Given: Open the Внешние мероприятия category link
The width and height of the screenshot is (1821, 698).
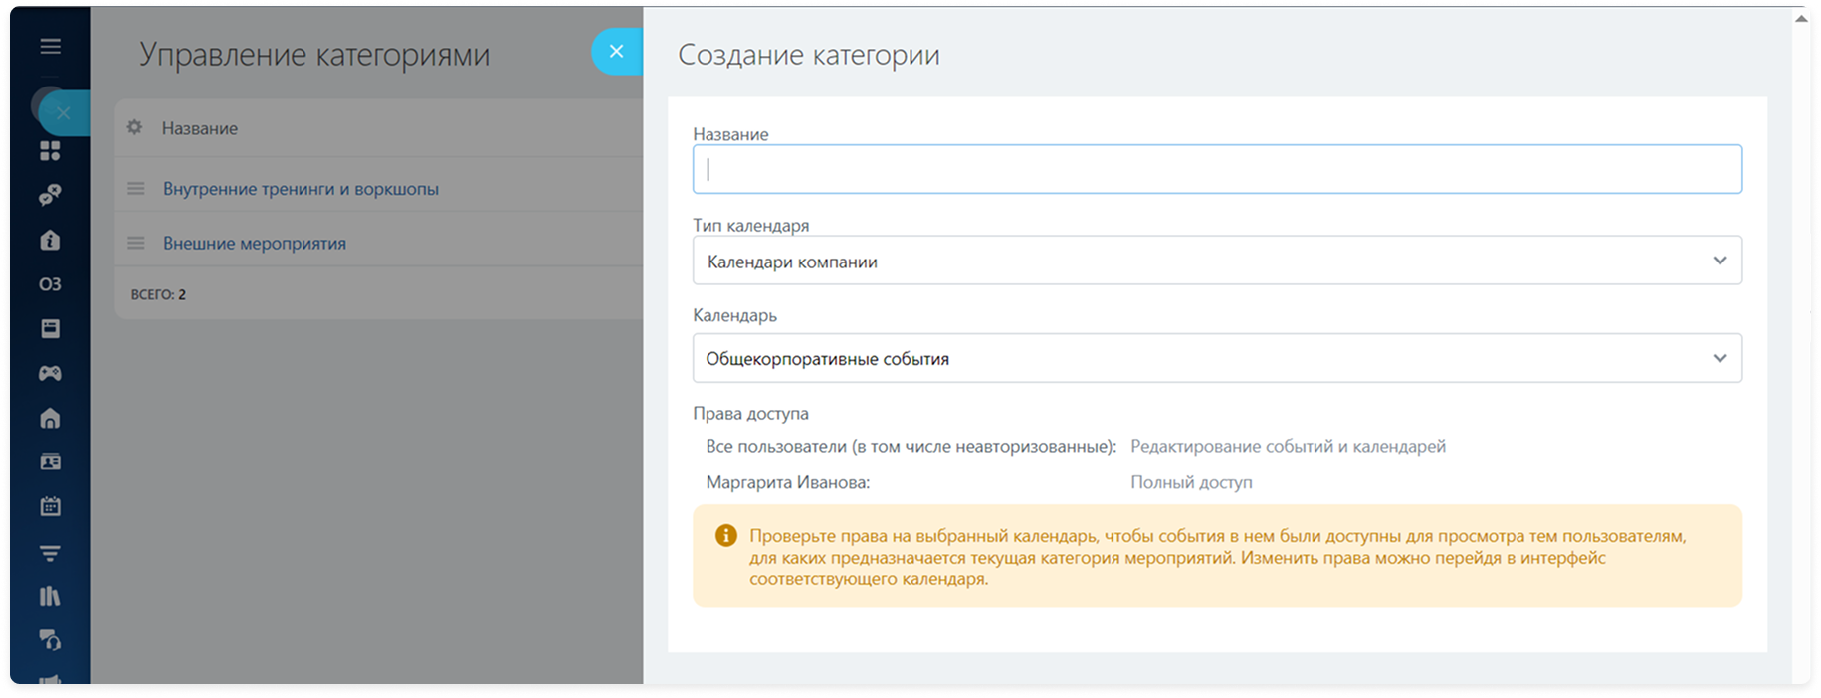Looking at the screenshot, I should (x=255, y=244).
